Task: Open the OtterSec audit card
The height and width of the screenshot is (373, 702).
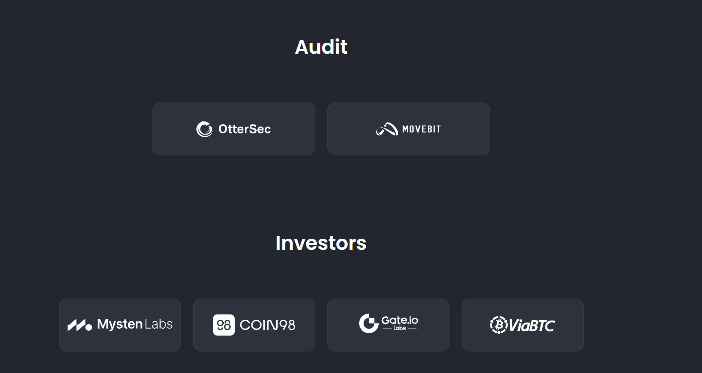Action: pyautogui.click(x=234, y=129)
